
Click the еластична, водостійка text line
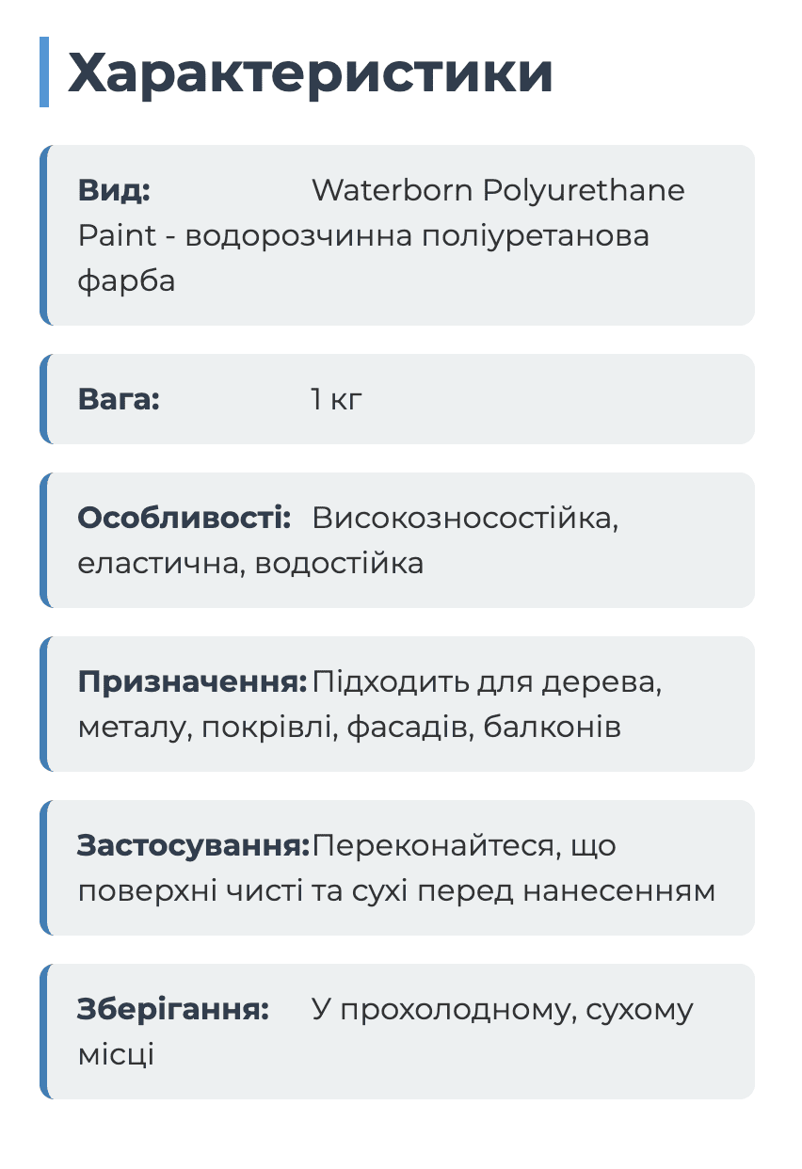pos(250,563)
